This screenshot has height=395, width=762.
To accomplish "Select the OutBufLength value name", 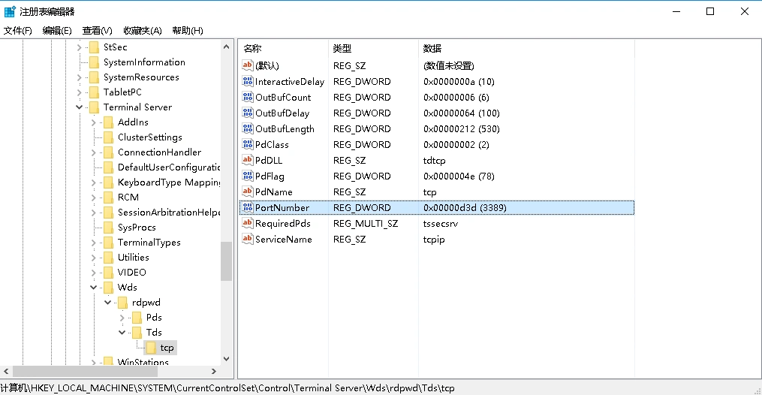I will coord(285,128).
